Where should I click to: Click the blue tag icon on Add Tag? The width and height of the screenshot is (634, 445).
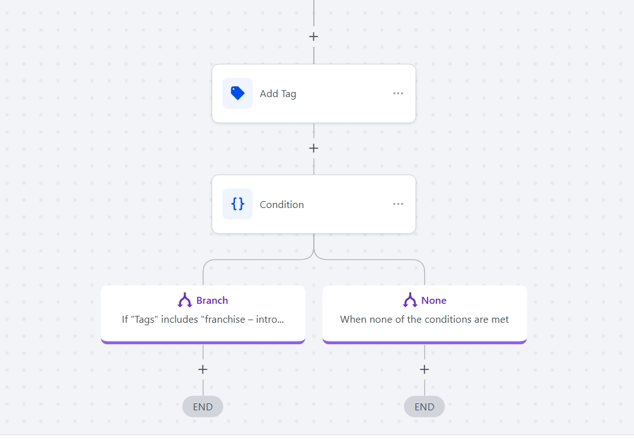click(237, 93)
